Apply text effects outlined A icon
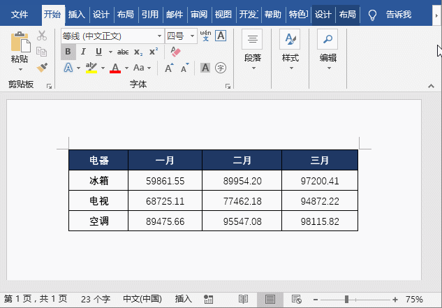The width and height of the screenshot is (442, 308). tap(68, 68)
